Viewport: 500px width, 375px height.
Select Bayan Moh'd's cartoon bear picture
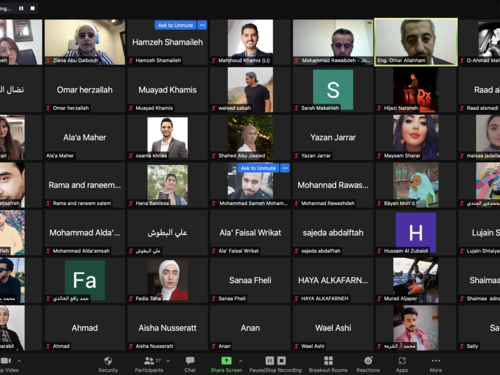point(416,185)
